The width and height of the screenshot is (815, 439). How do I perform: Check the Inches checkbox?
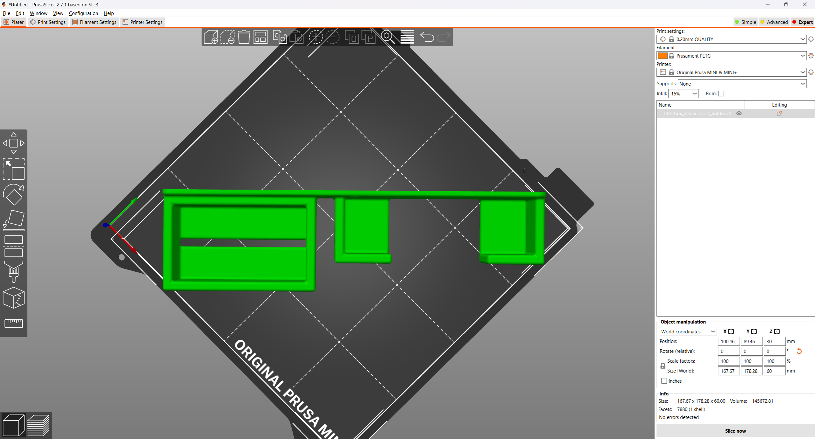click(664, 381)
